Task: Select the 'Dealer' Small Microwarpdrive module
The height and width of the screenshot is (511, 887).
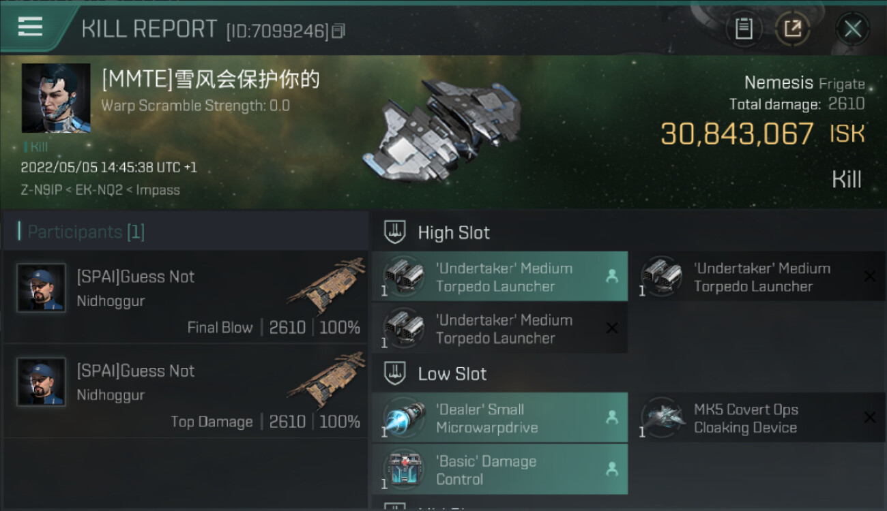Action: (x=499, y=418)
